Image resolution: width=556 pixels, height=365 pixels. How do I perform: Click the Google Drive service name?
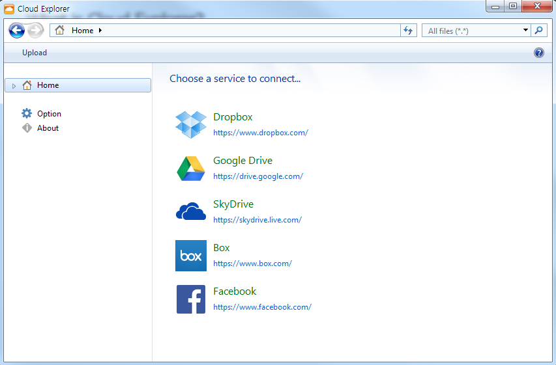tap(242, 161)
